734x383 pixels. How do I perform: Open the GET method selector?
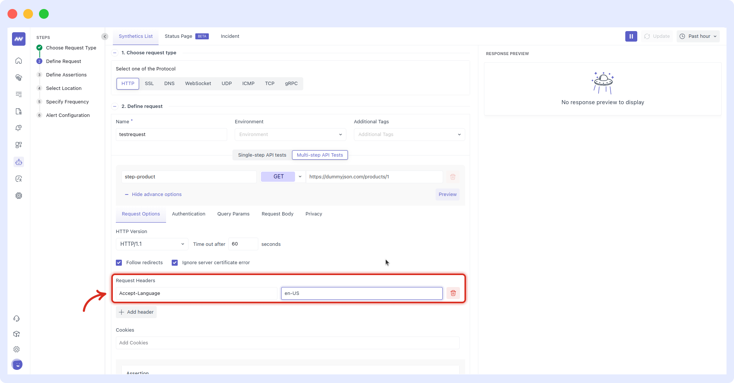[x=282, y=177]
